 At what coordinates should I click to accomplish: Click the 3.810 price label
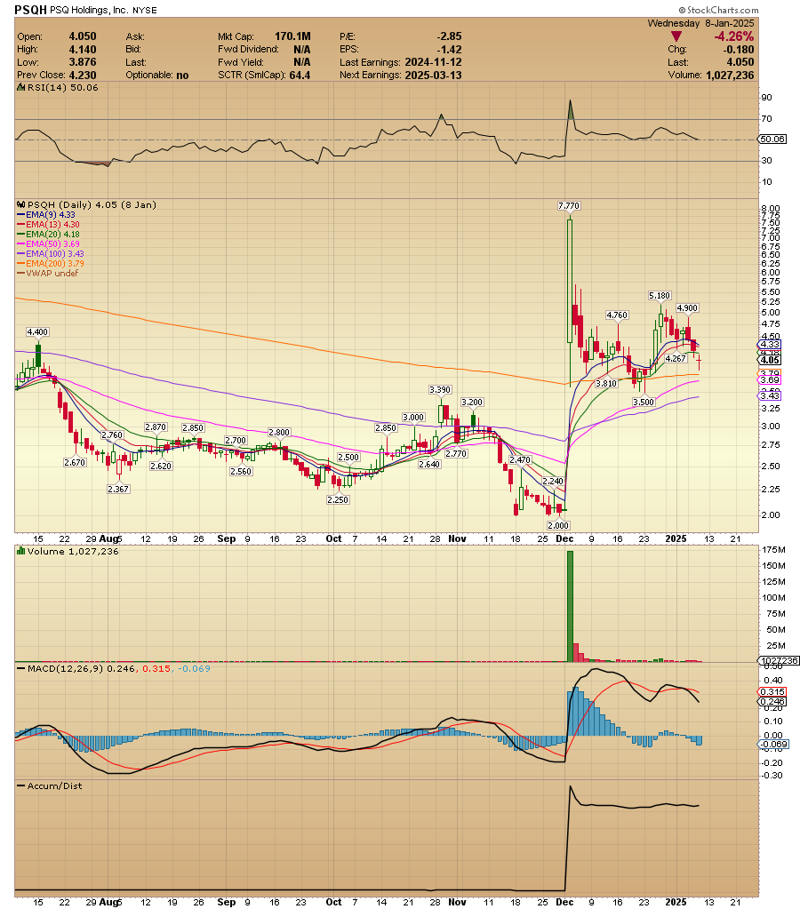[x=605, y=384]
